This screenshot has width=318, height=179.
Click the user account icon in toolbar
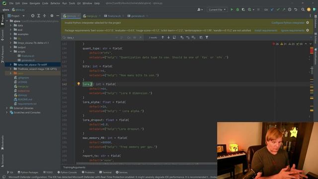click(200, 9)
